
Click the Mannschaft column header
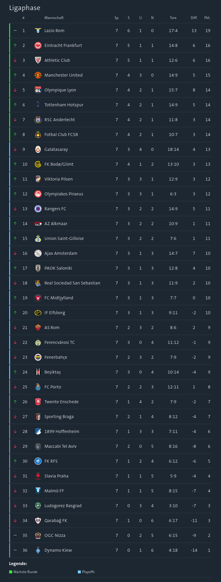(54, 18)
